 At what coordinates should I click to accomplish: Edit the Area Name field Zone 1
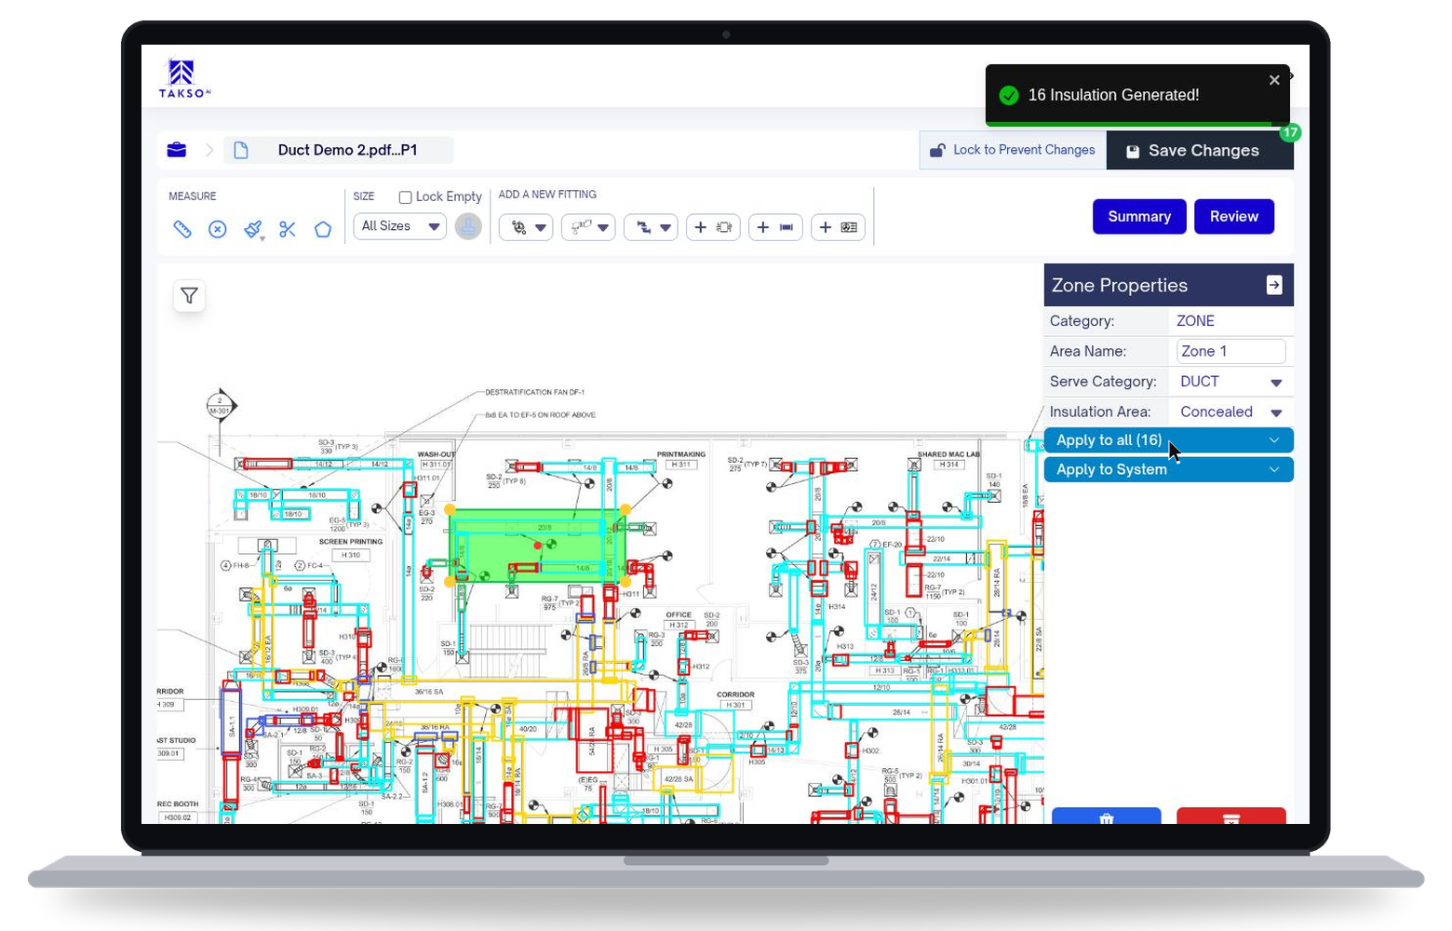tap(1230, 351)
